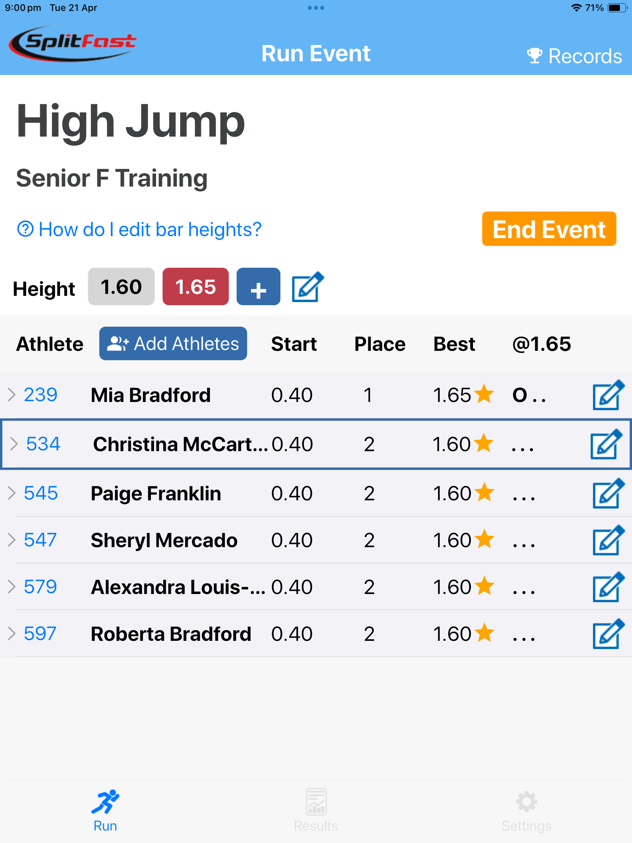The image size is (632, 843).
Task: Select the red 1.65 height chip
Action: tap(195, 287)
